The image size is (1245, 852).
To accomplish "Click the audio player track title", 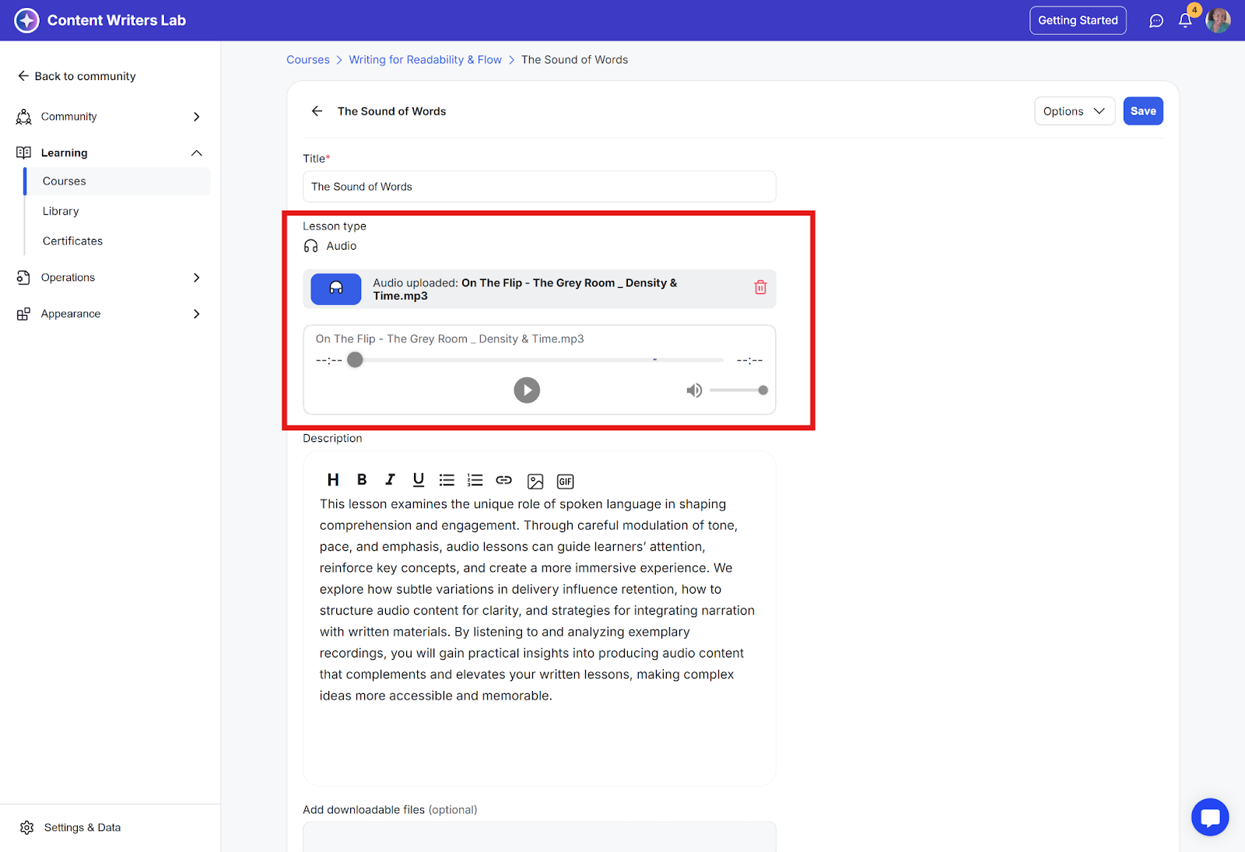I will pyautogui.click(x=450, y=339).
